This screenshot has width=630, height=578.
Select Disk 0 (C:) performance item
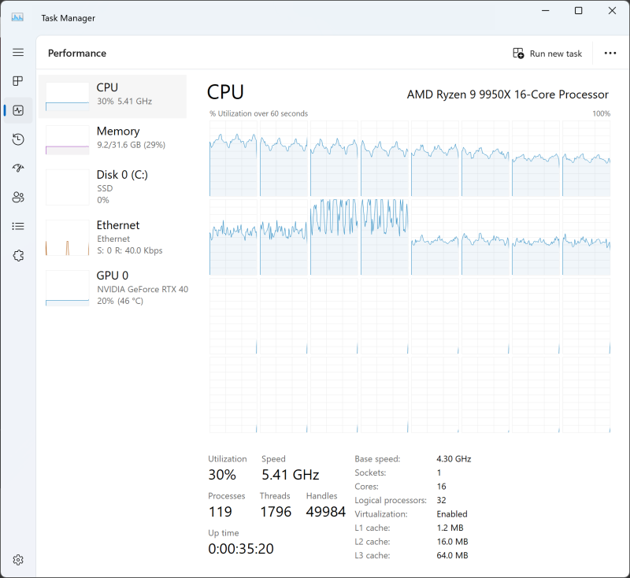pos(113,187)
